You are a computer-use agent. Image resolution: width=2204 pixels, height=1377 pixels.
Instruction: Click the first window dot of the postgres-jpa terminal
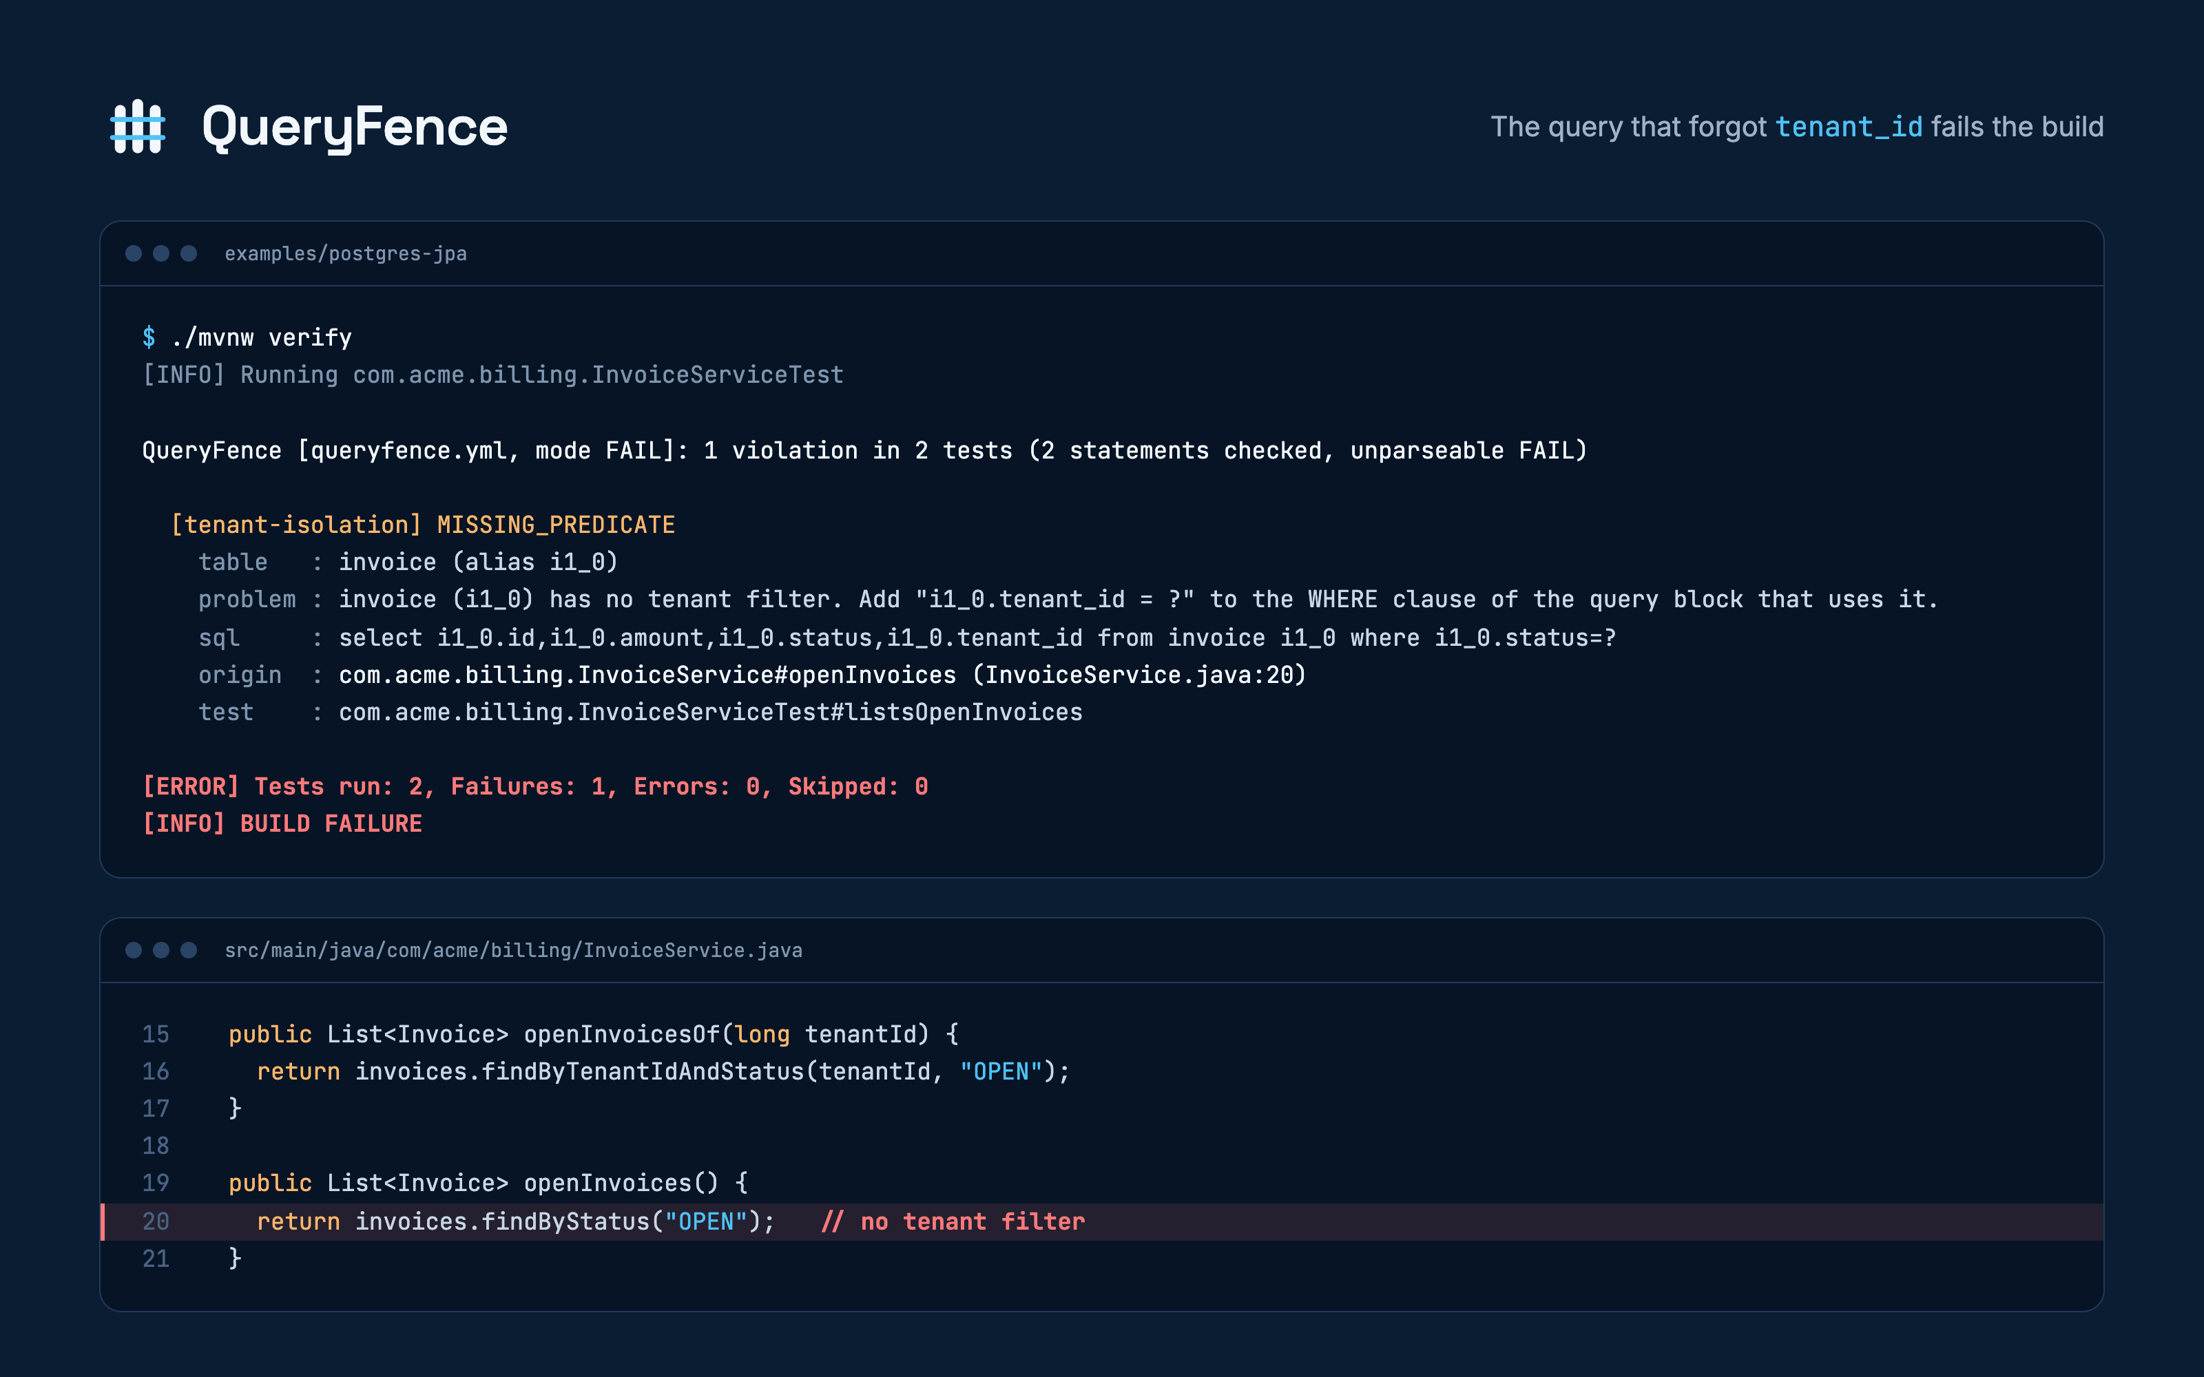(x=133, y=253)
